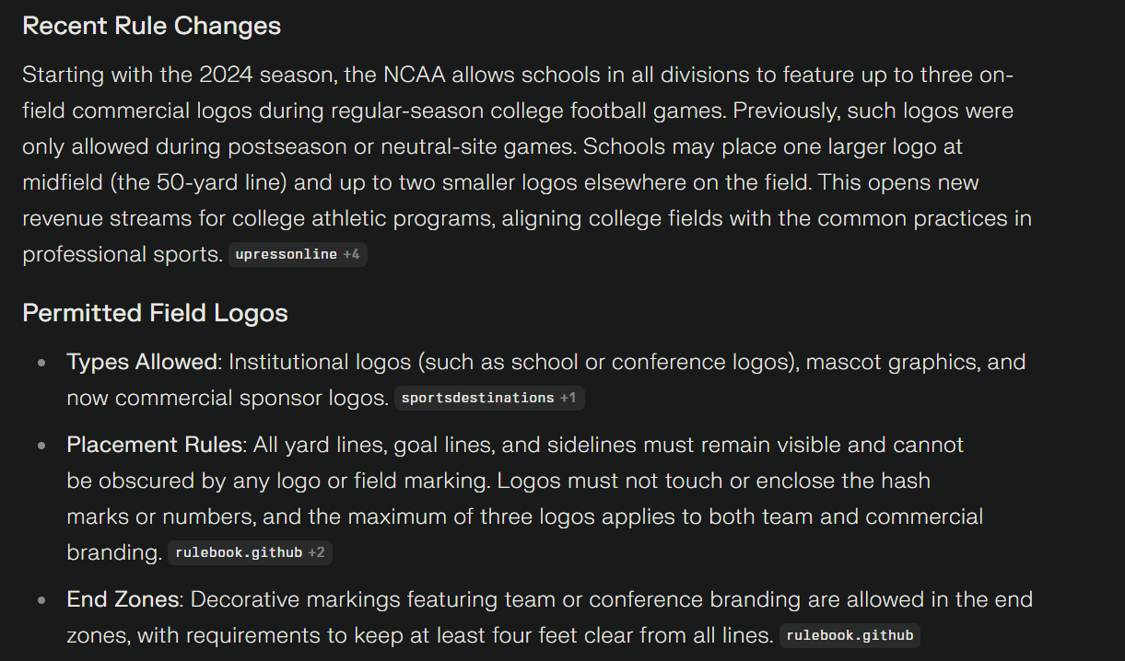Screen dimensions: 1125x661
Task: Expand the +4 sources count beside upressonline
Action: 351,255
